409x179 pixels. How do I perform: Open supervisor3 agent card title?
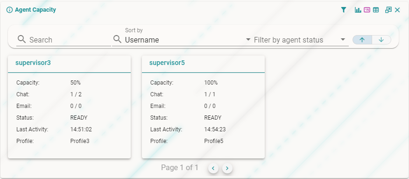tap(33, 63)
